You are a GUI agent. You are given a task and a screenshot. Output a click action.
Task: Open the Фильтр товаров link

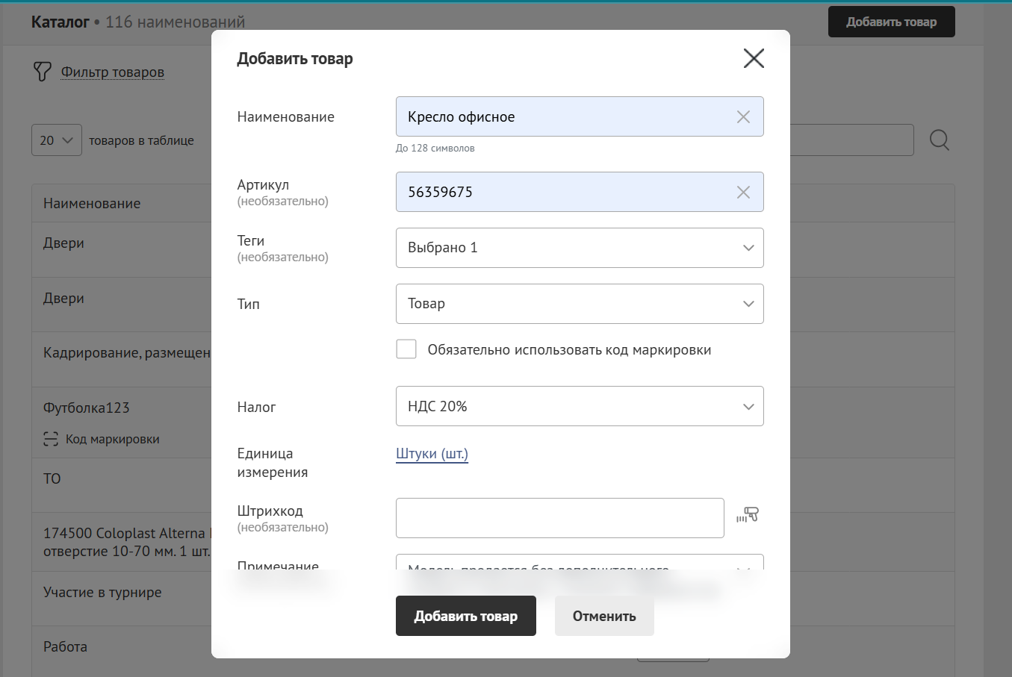coord(113,72)
